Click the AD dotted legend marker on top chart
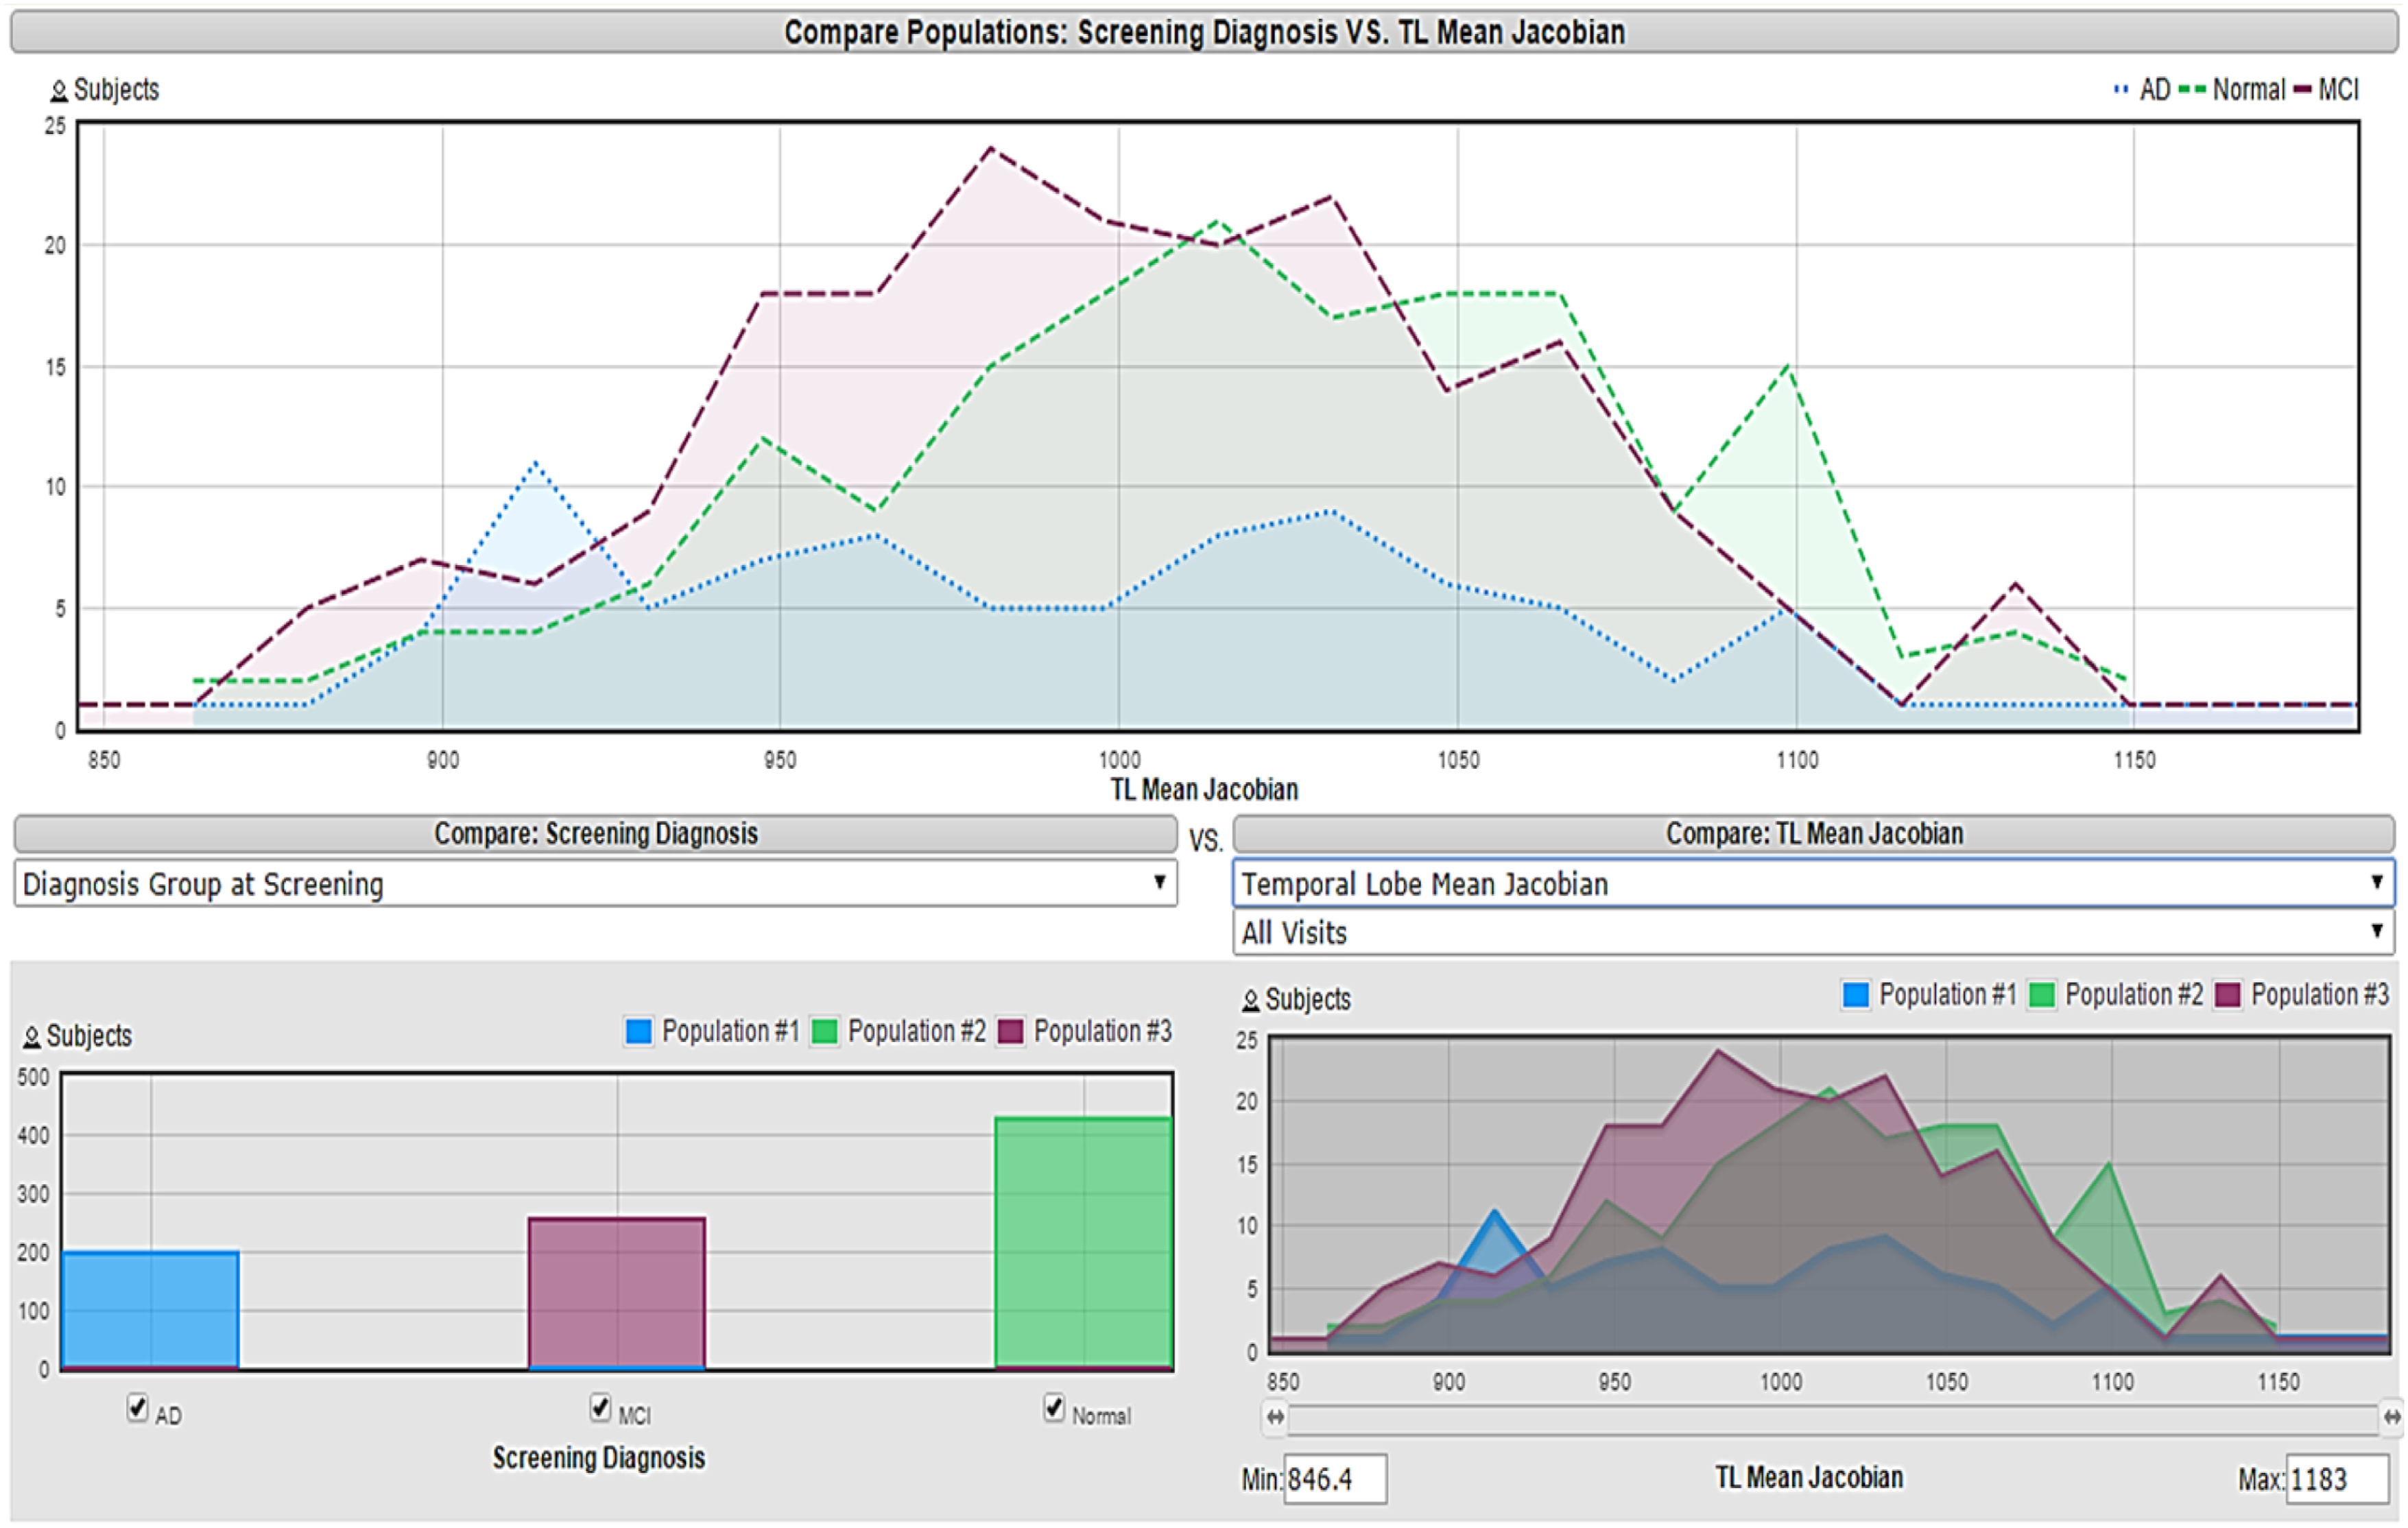 tap(2121, 90)
